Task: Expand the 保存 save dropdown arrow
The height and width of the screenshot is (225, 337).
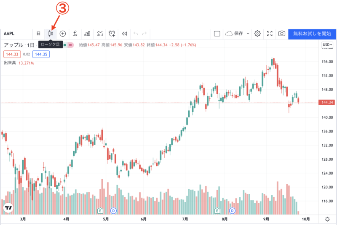Action: 248,34
